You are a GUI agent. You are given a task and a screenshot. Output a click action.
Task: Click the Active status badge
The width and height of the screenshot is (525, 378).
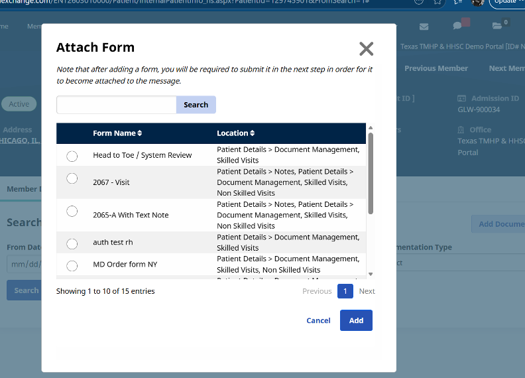tap(19, 104)
